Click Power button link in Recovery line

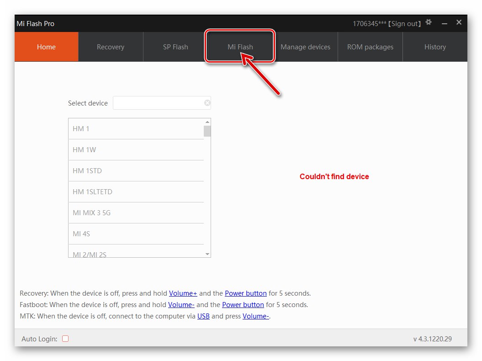pyautogui.click(x=246, y=293)
